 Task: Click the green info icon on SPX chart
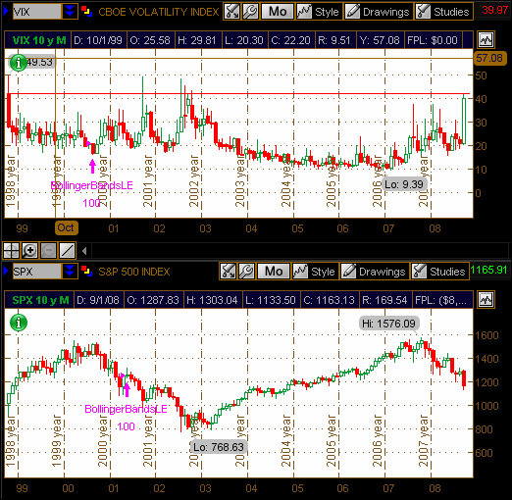[x=19, y=323]
